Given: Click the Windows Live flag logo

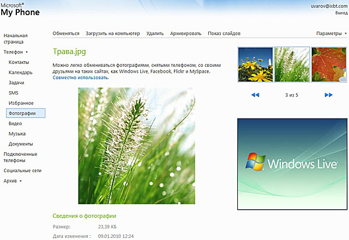Looking at the screenshot, I should (x=255, y=162).
